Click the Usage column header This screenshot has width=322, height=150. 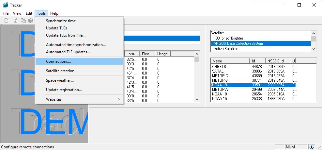pos(162,54)
